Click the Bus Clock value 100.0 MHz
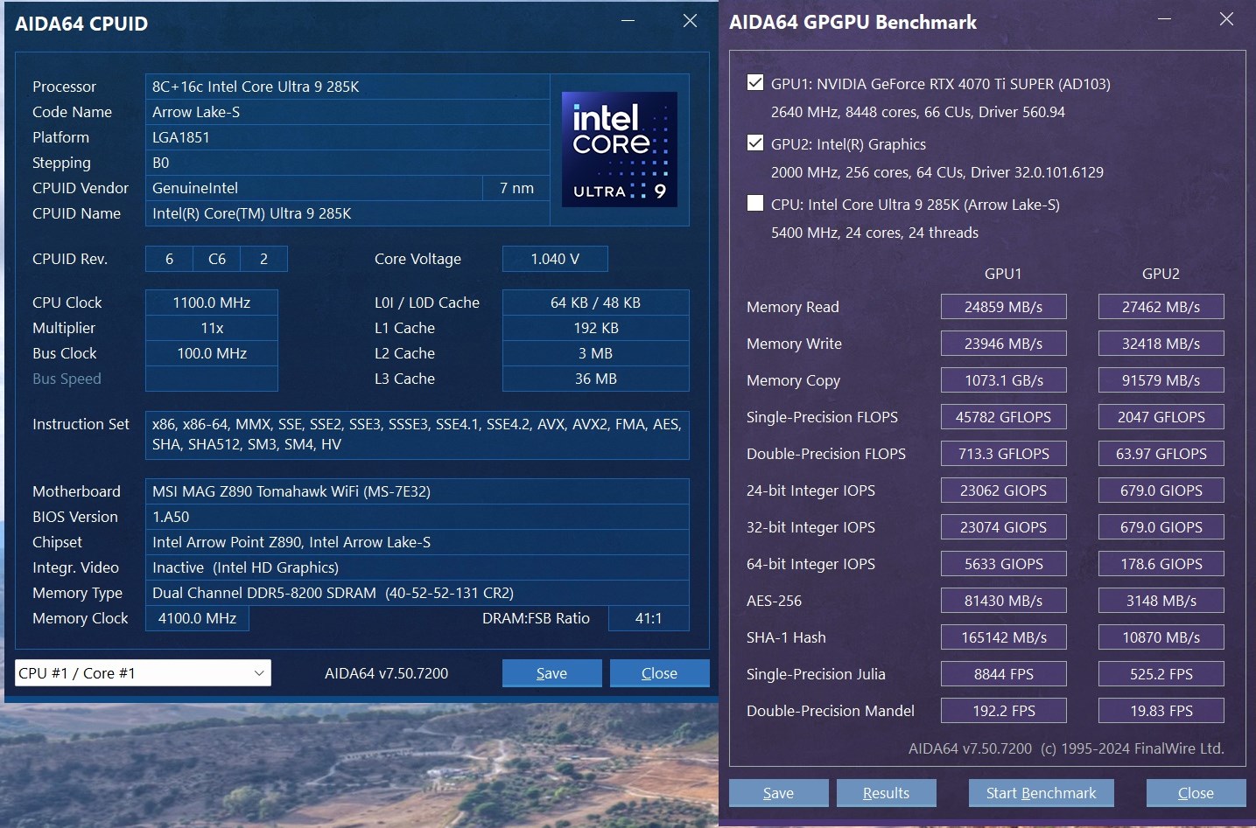The height and width of the screenshot is (828, 1256). (212, 353)
